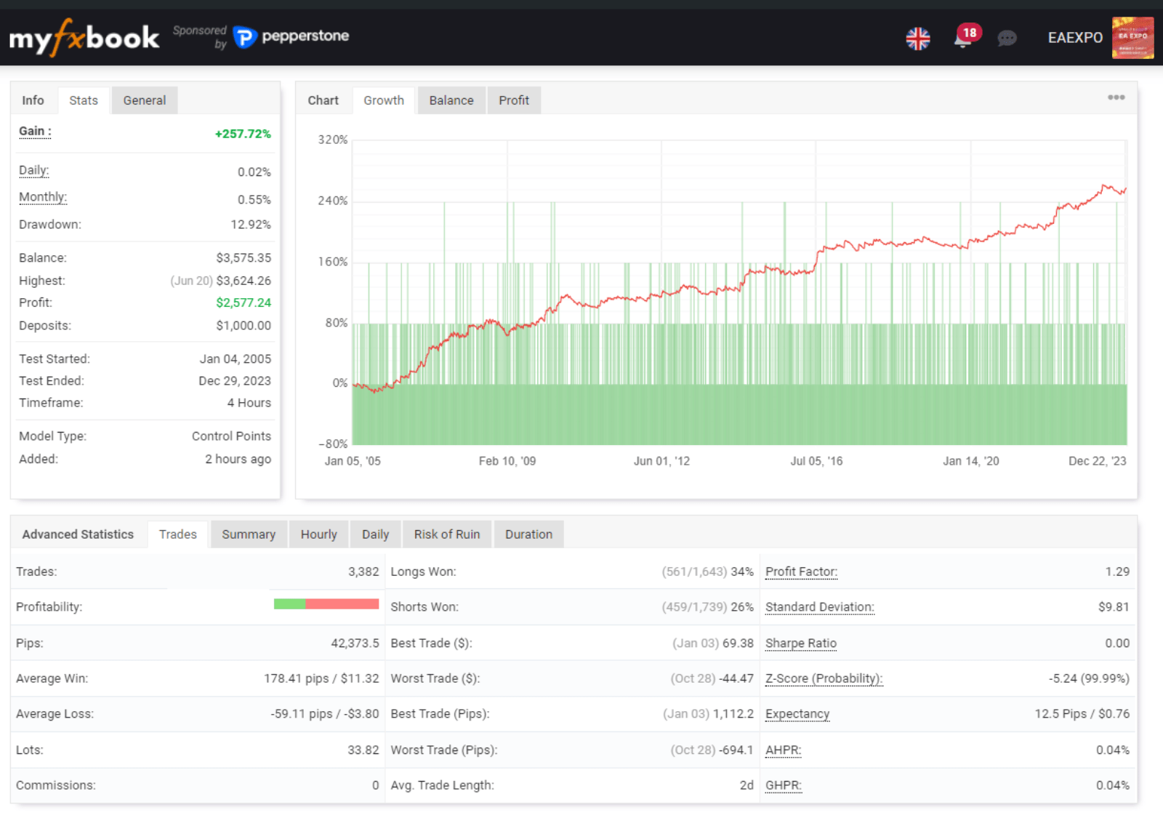Viewport: 1163px width, 818px height.
Task: Click the Daily label in Info panel
Action: point(34,170)
